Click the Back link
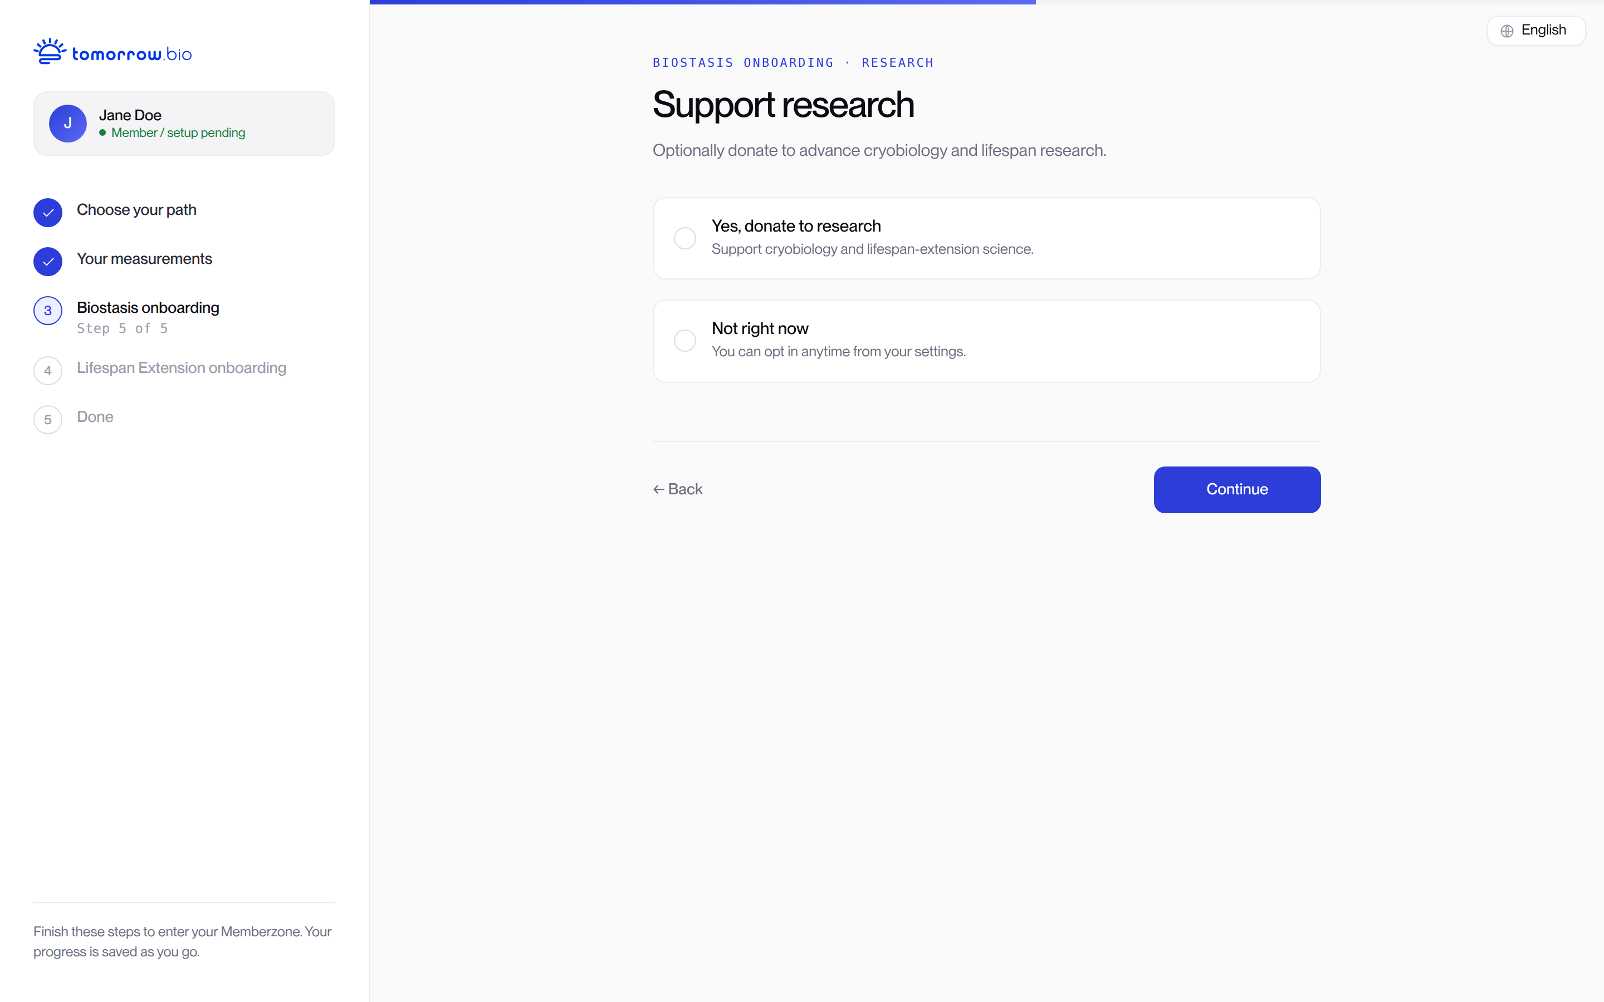The height and width of the screenshot is (1002, 1604). tap(677, 489)
